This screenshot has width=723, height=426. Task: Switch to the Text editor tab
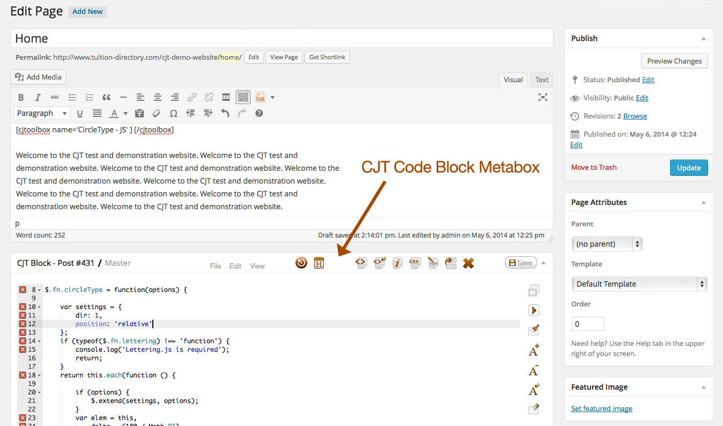[542, 80]
